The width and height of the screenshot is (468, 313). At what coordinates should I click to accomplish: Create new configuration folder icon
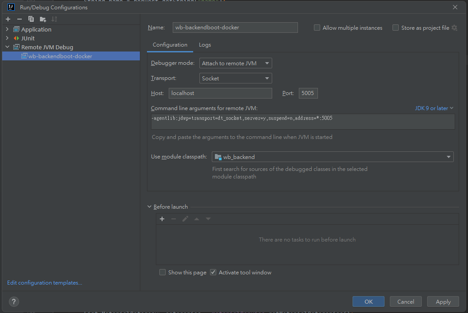pos(43,19)
